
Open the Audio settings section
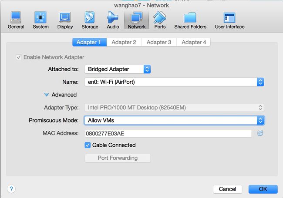[113, 20]
